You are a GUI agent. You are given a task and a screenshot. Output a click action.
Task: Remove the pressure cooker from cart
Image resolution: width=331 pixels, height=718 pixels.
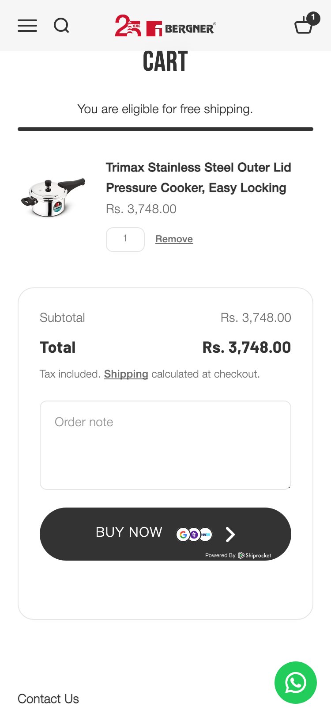[x=174, y=239]
